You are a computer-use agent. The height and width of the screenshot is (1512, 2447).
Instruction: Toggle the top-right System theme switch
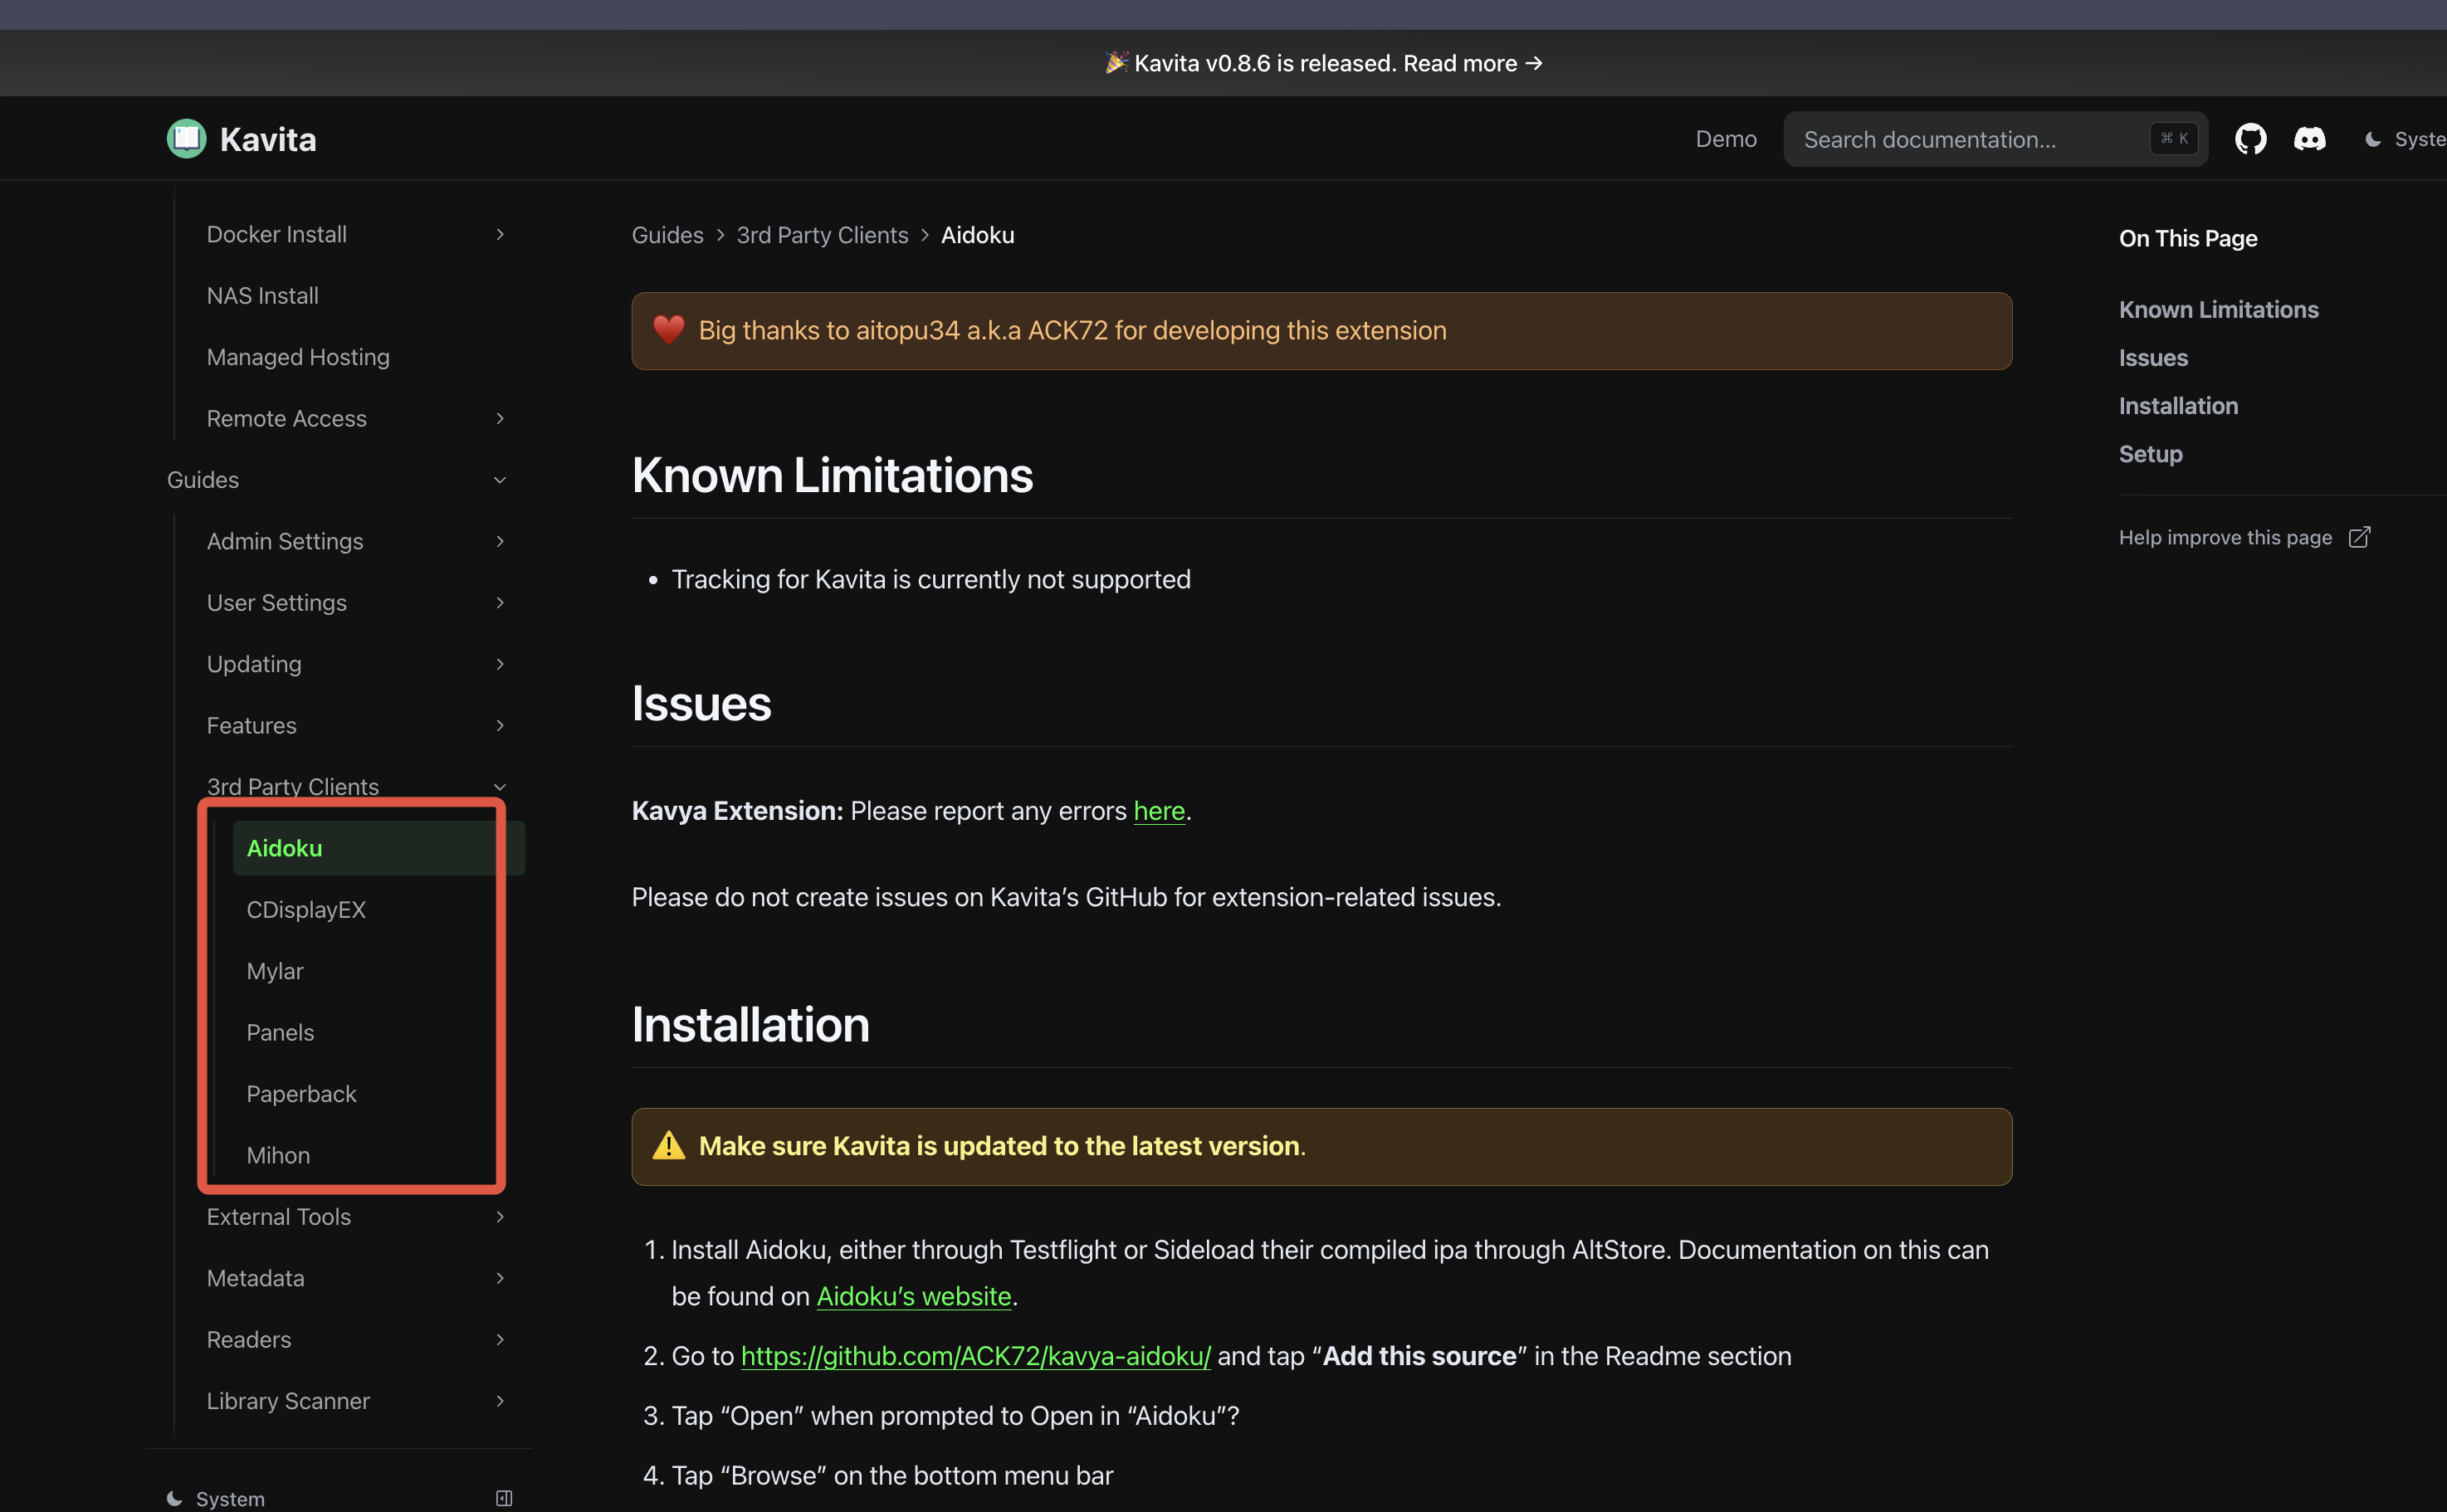pyautogui.click(x=2405, y=139)
